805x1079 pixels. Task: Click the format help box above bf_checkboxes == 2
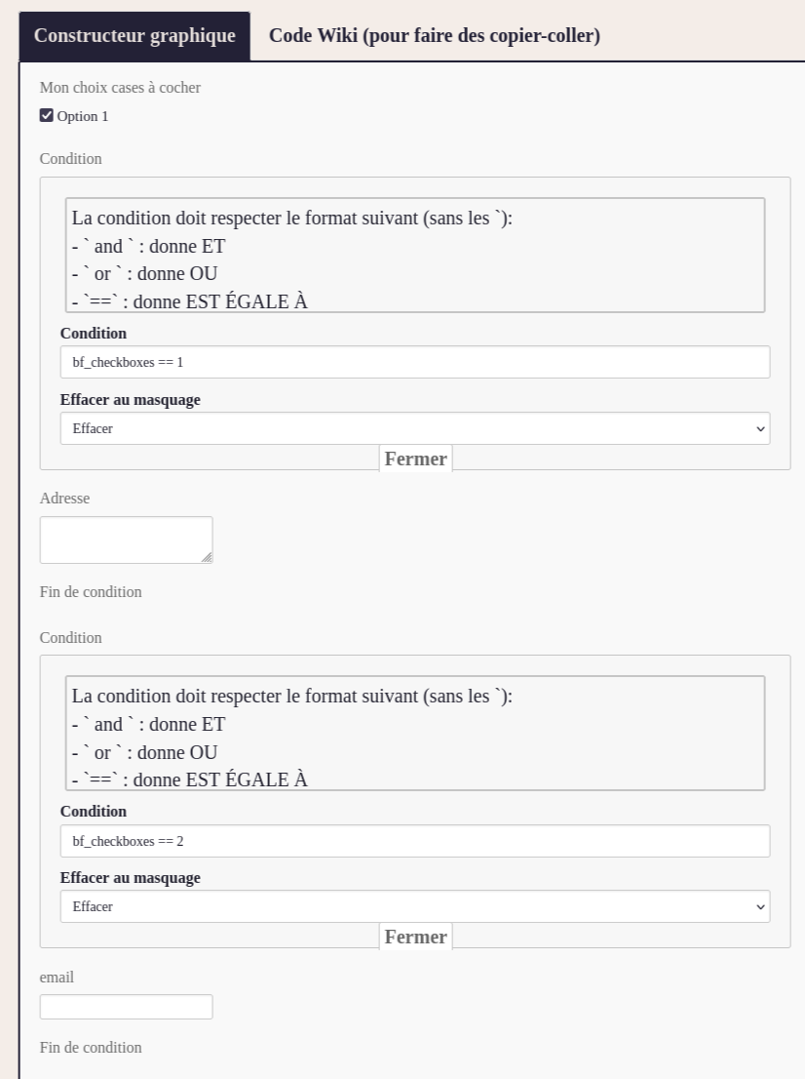[x=415, y=734]
